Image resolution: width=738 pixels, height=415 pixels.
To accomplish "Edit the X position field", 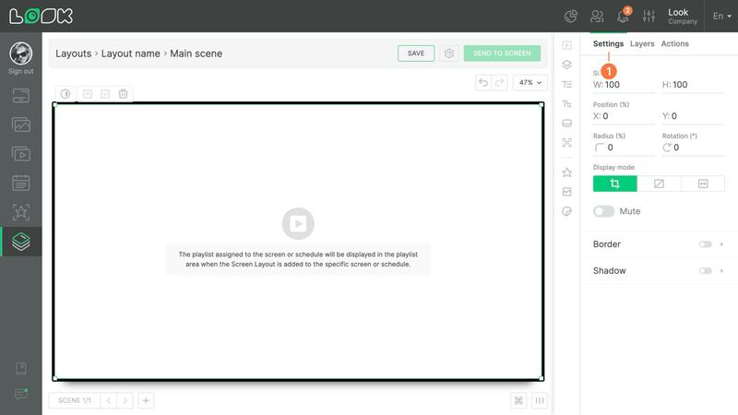I will click(625, 116).
